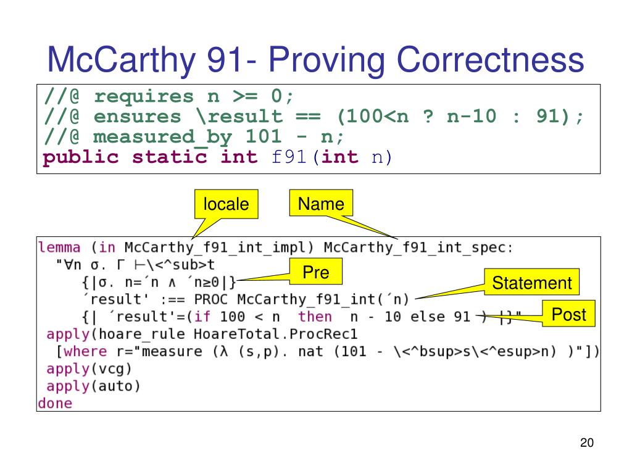This screenshot has width=632, height=474.
Task: Click the 'lemma' keyword
Action: [x=59, y=247]
